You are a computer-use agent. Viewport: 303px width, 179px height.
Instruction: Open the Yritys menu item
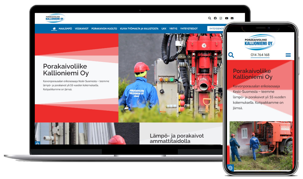click(x=173, y=29)
